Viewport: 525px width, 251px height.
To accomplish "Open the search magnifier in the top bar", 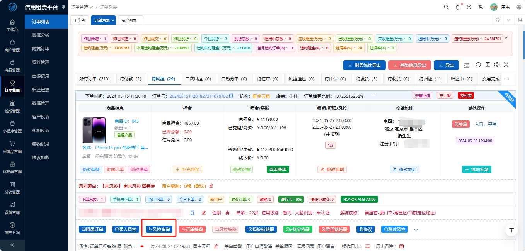I will coord(446,7).
